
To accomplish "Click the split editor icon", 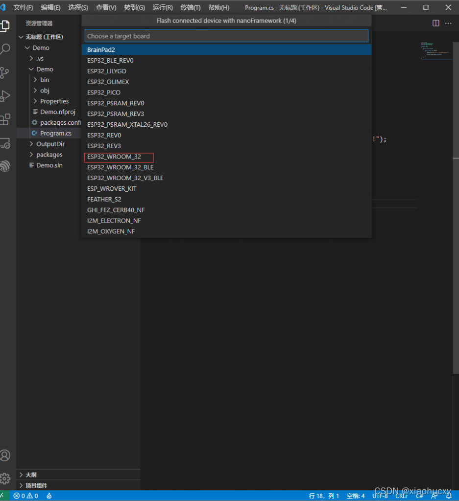I will click(435, 23).
